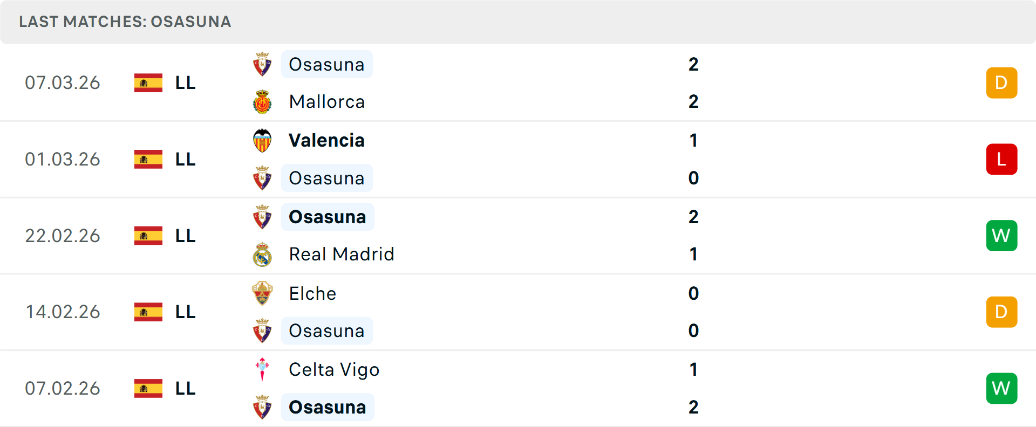
Task: Click the Spain flag next to 07.03.26
Action: [148, 82]
